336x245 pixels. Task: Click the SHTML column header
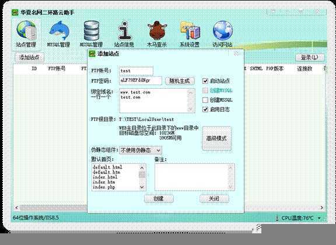click(x=256, y=69)
